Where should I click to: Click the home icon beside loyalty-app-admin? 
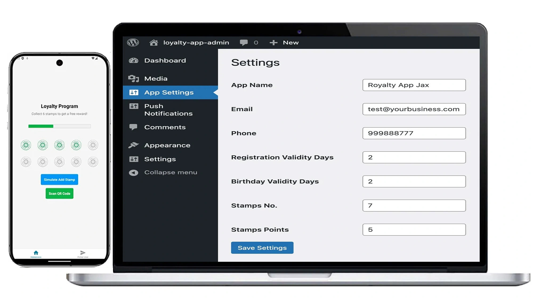(x=154, y=43)
